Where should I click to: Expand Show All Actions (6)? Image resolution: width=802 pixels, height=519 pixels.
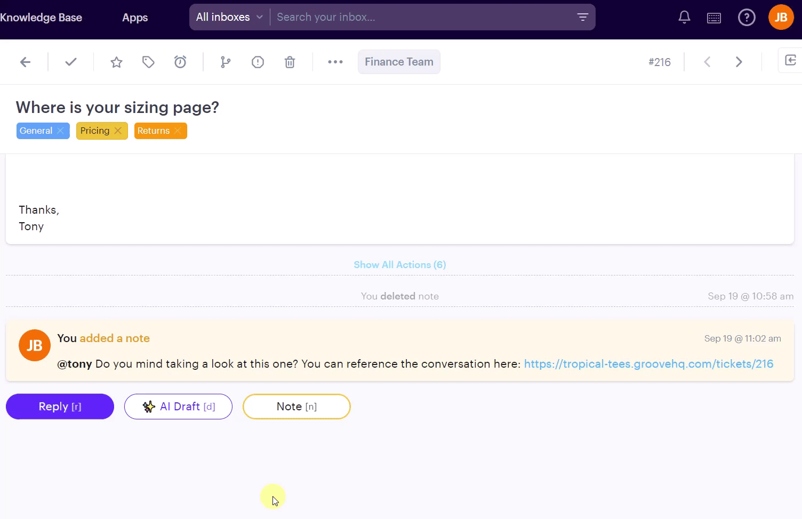pos(399,265)
